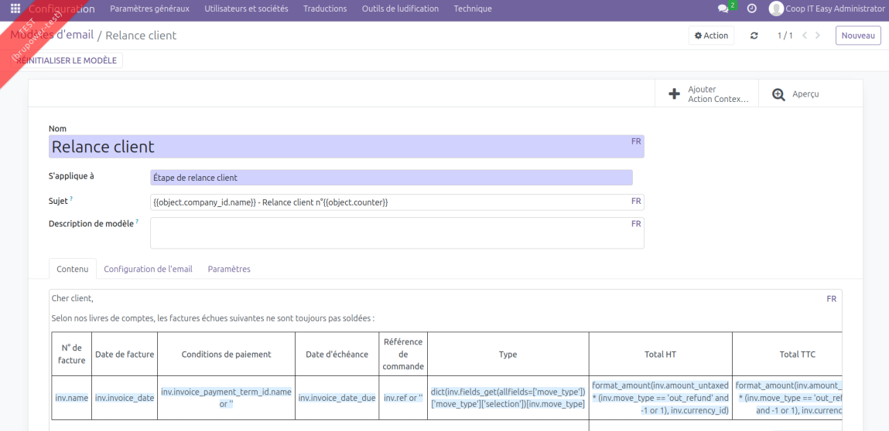
Task: Click the inv.invoice_payment_term_id.name cell
Action: [x=226, y=398]
